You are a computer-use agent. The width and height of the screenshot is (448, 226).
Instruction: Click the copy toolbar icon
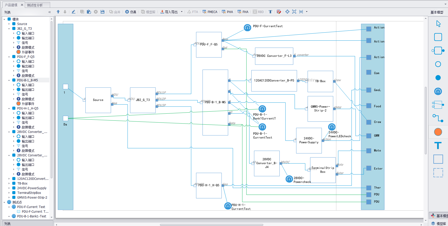pos(82,12)
